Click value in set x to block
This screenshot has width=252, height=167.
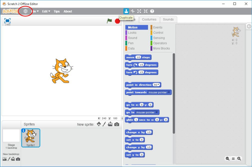141,140
